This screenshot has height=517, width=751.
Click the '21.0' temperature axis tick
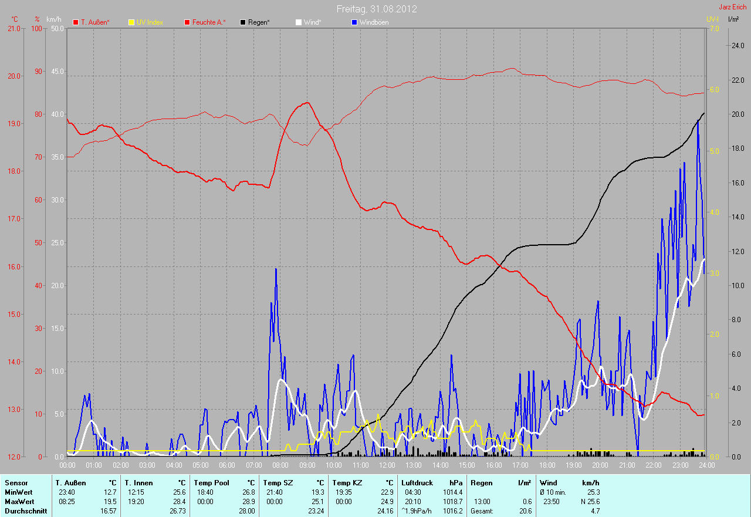coord(13,28)
